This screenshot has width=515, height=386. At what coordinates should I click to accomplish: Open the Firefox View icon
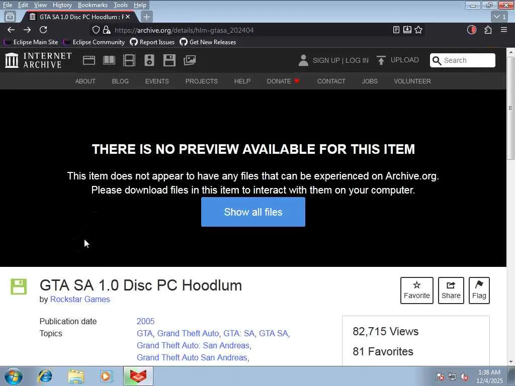10,17
